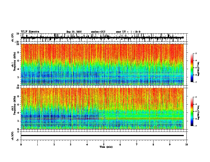Click the date 'Sep. 23, 2025'
Viewport: 210px width, 162px height.
(74, 32)
